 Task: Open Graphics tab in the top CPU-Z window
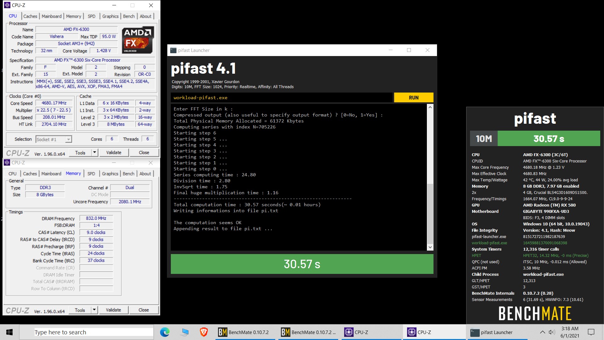point(110,16)
